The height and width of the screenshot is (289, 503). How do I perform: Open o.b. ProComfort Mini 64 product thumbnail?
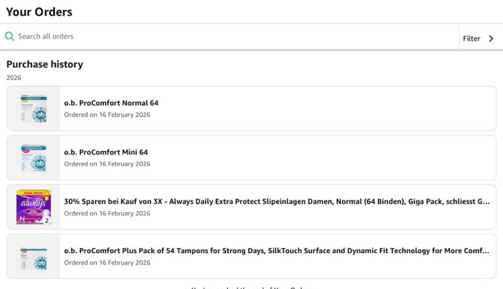tap(34, 157)
